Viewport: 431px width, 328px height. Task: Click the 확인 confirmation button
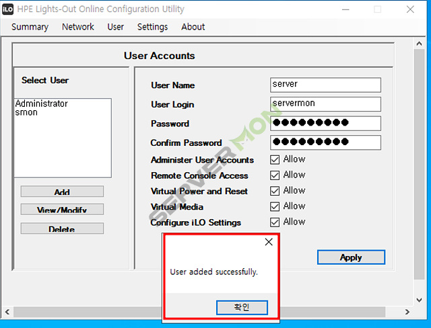(x=242, y=307)
